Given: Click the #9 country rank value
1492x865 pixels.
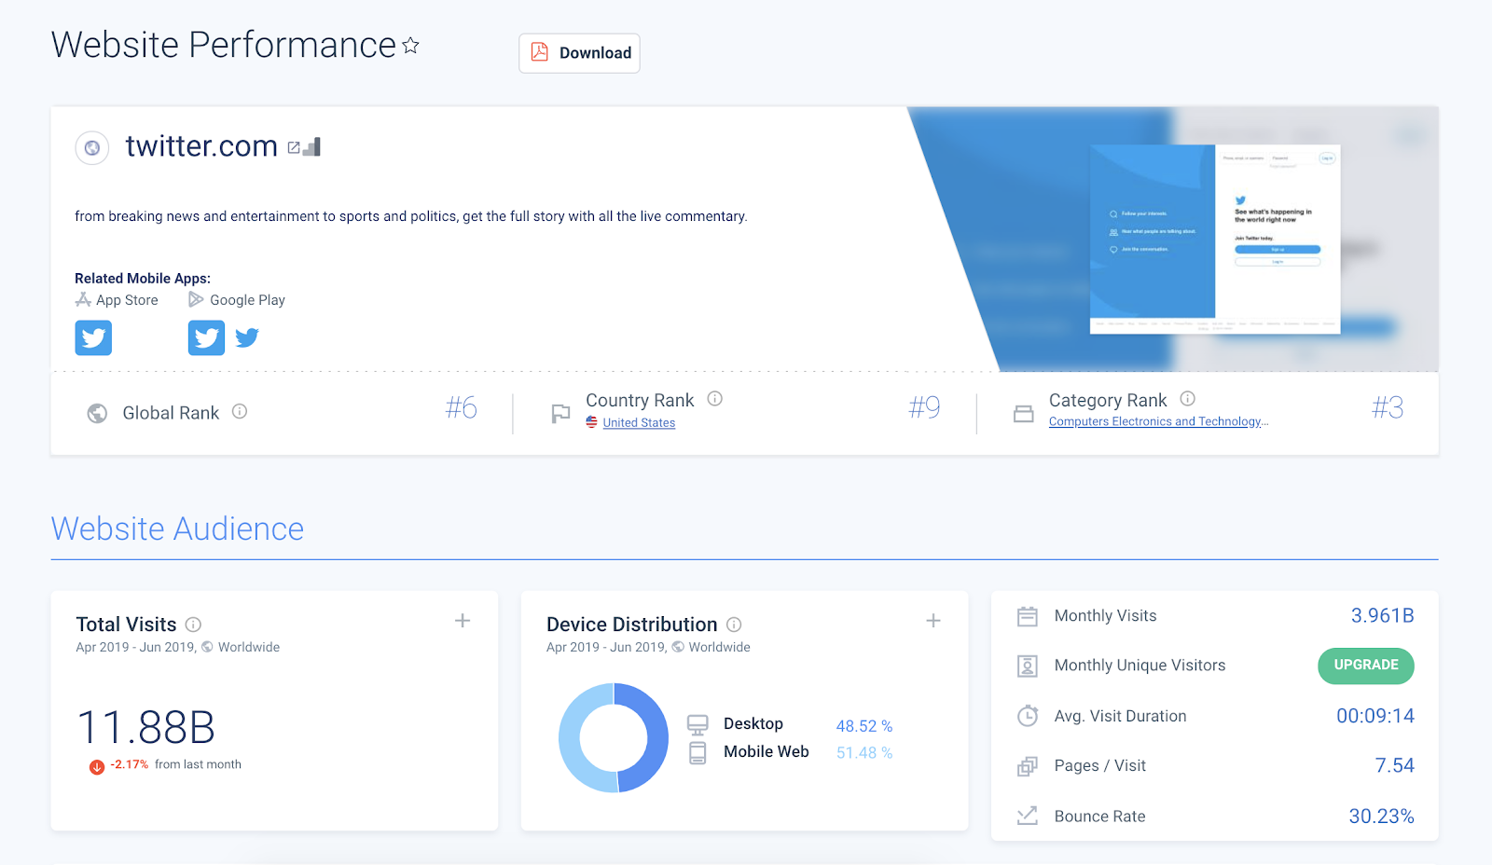Looking at the screenshot, I should pos(925,408).
